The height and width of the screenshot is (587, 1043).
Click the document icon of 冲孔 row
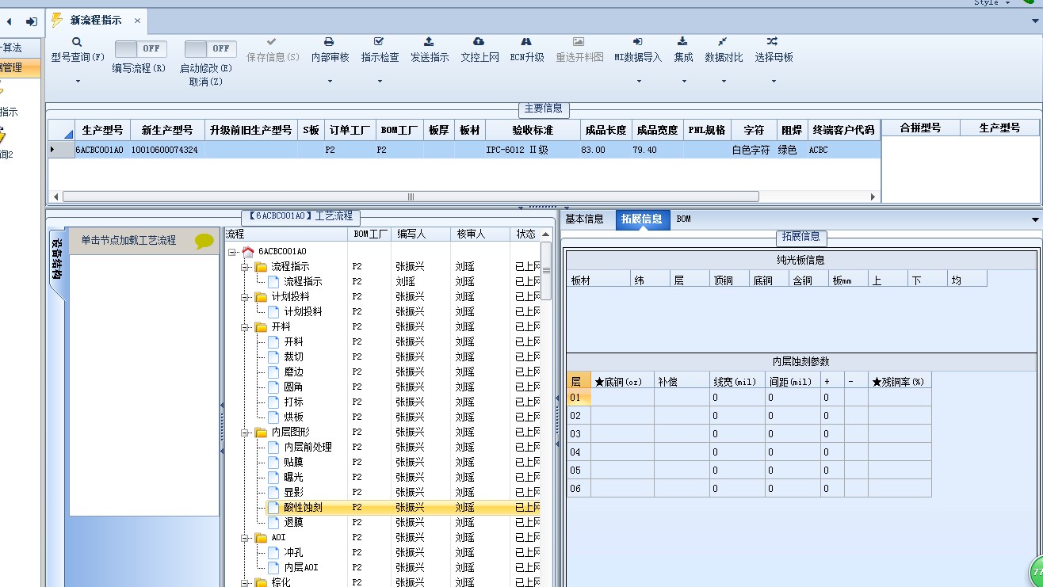(x=273, y=552)
